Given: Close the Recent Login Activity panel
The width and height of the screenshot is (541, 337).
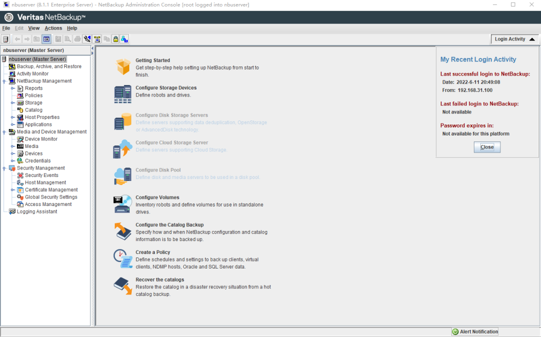Looking at the screenshot, I should (487, 147).
